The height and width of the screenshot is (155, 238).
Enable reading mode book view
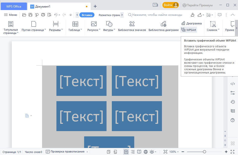(x=139, y=152)
